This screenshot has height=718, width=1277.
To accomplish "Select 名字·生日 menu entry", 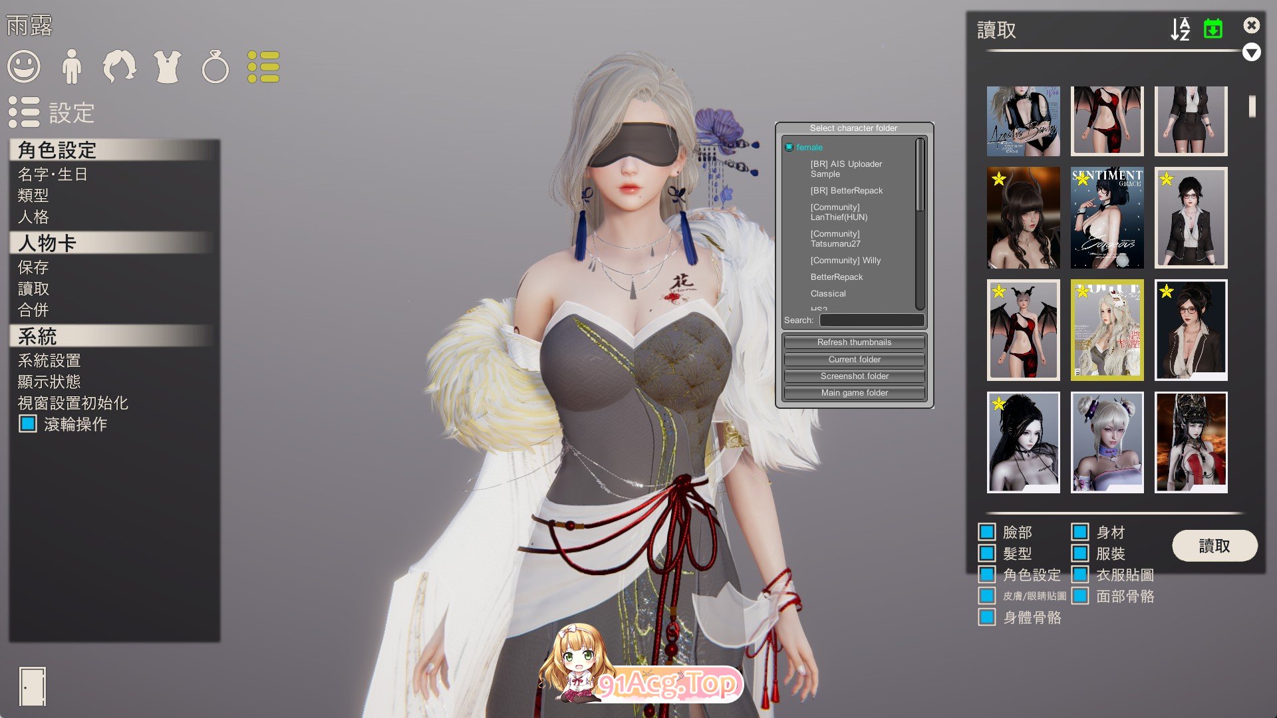I will coord(53,174).
